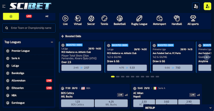Click the LIVE badge on AC Milan vs Napoli
Viewport: 214px width, 111px height.
(x=192, y=95)
